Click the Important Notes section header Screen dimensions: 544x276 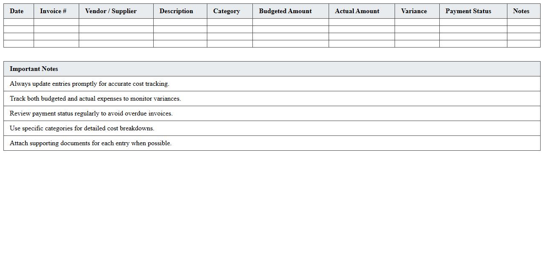(34, 68)
